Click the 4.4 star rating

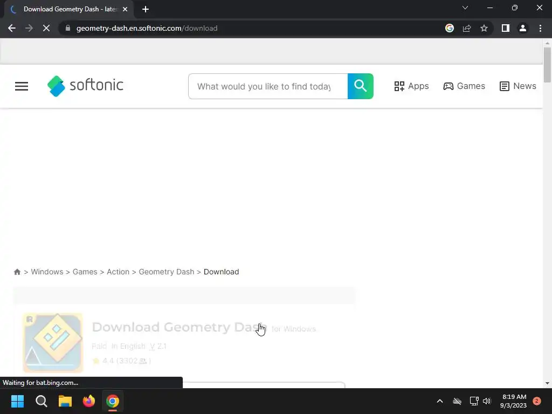click(121, 361)
